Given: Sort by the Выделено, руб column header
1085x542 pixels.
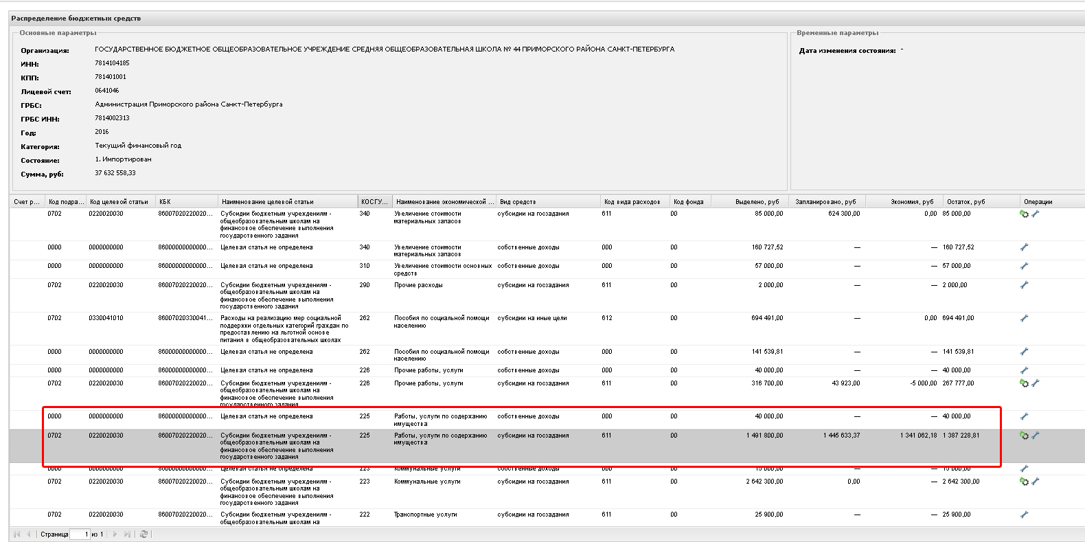Looking at the screenshot, I should [x=757, y=202].
